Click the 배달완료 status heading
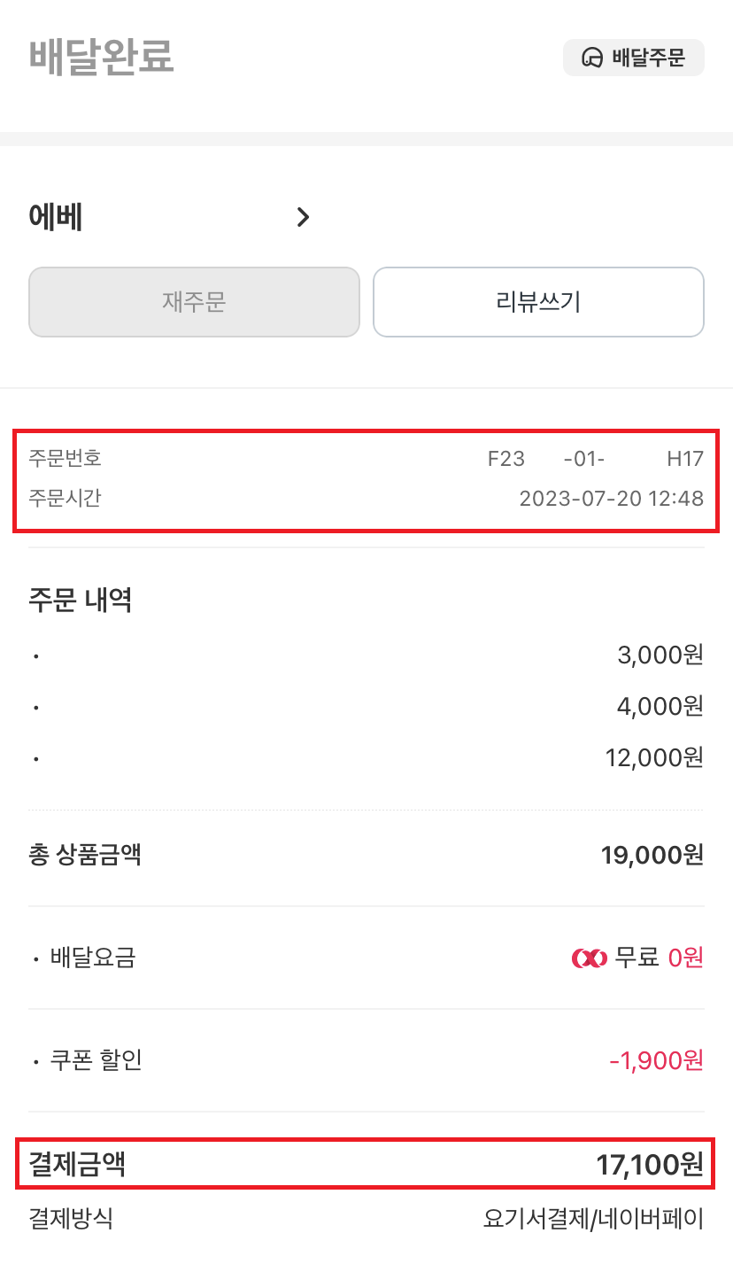The image size is (733, 1264). point(102,57)
